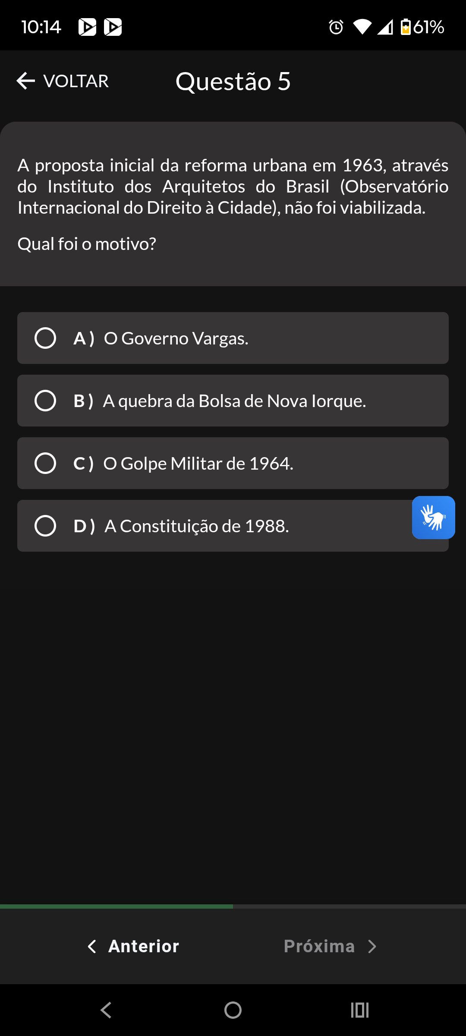This screenshot has width=466, height=1036.
Task: Tap the left chevron beside Anterior
Action: click(92, 947)
